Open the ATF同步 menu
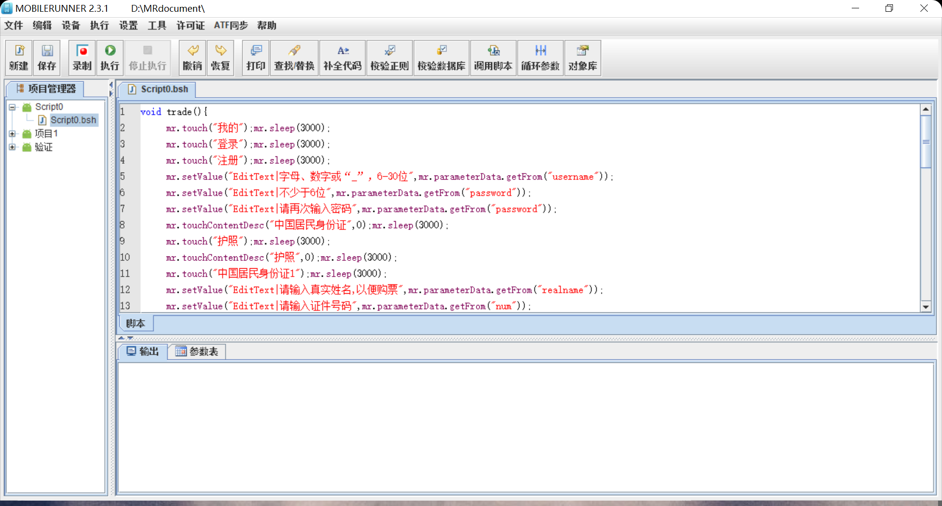This screenshot has height=506, width=942. point(231,25)
